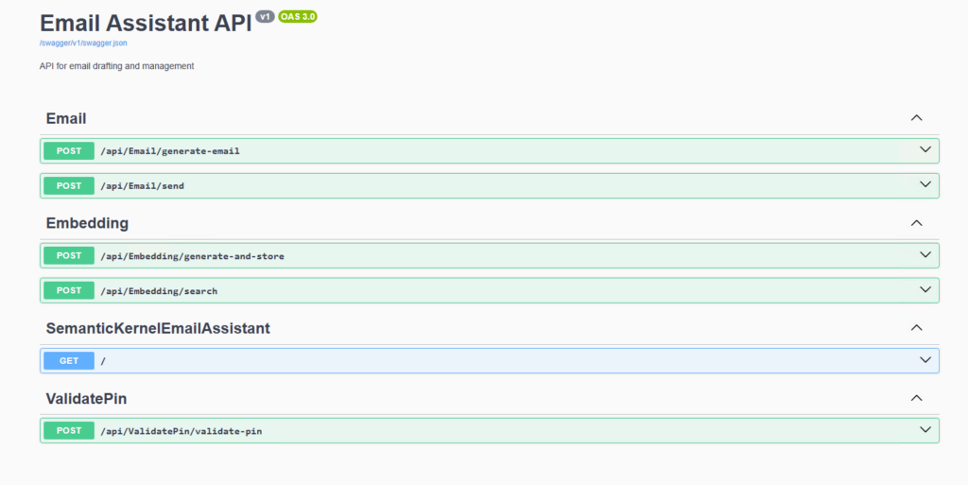The width and height of the screenshot is (968, 485).
Task: Open the /swagger/v1/swagger.json link
Action: pos(83,43)
